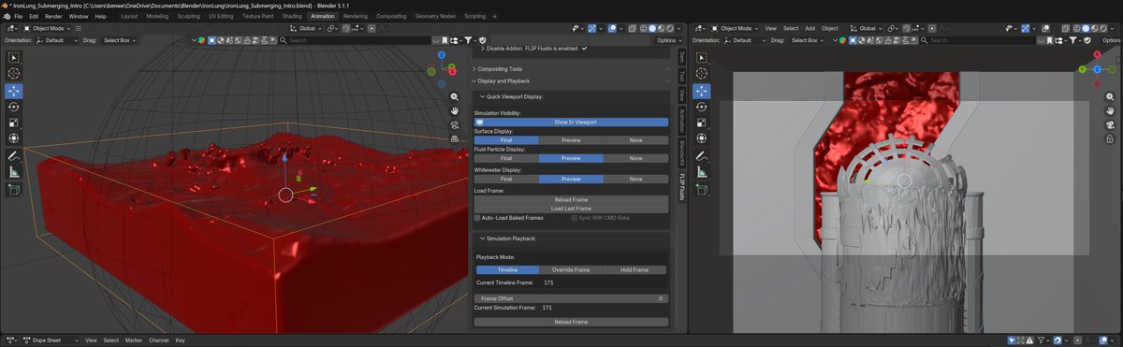Choose the Scale tool in left viewport

pyautogui.click(x=14, y=123)
